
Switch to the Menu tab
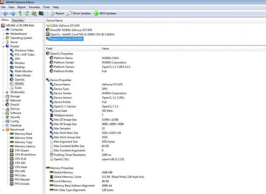tap(5, 20)
